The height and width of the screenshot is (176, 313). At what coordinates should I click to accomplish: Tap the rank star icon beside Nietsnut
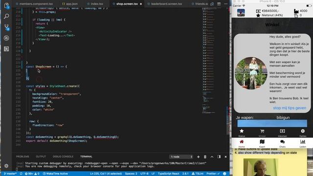258,15
